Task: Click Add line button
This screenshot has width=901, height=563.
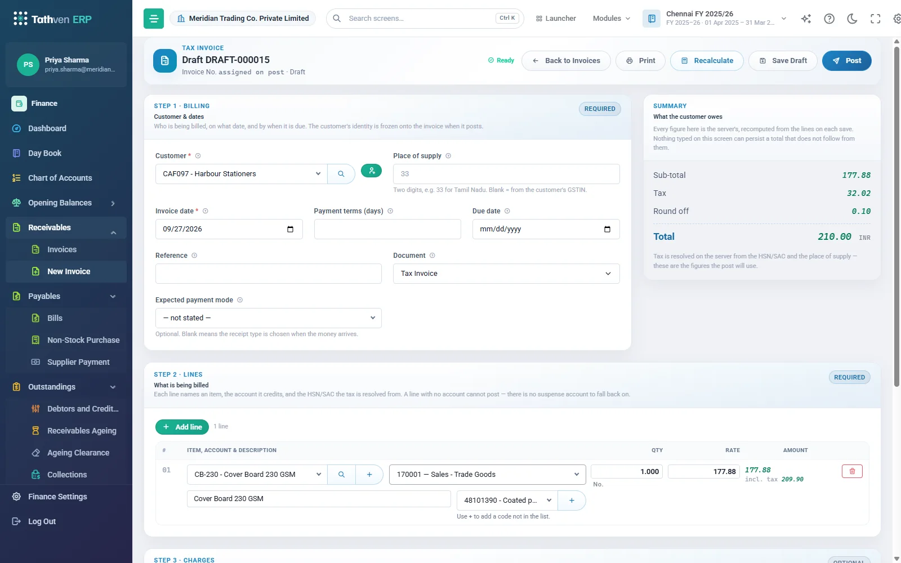Action: click(182, 427)
